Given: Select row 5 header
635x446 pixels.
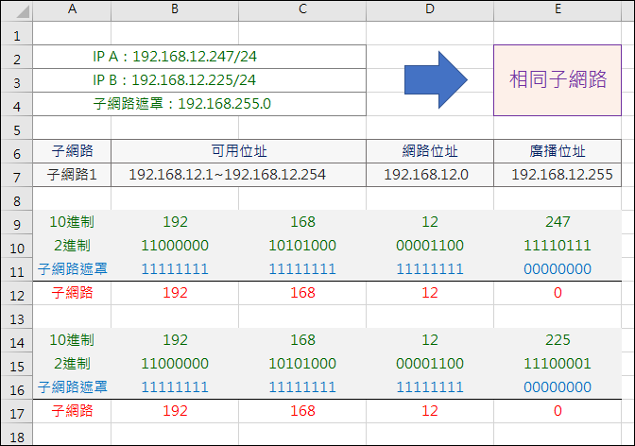Looking at the screenshot, I should pyautogui.click(x=17, y=128).
